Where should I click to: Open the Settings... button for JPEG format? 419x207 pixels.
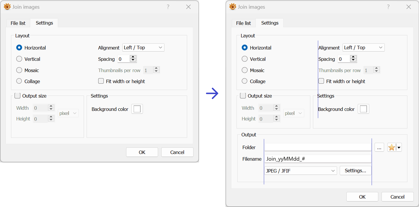point(355,171)
